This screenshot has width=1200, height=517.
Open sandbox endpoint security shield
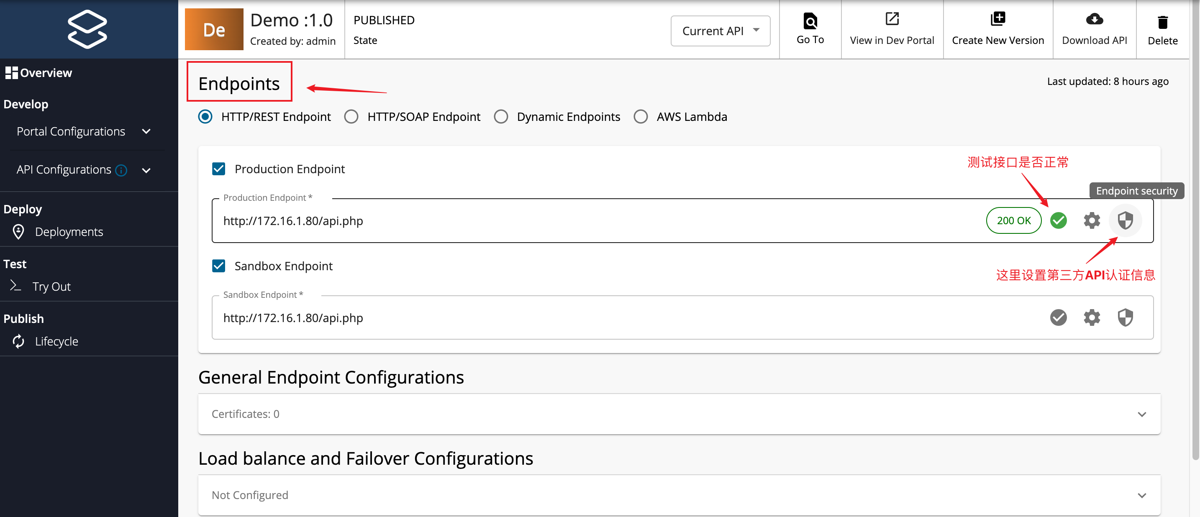click(x=1125, y=317)
